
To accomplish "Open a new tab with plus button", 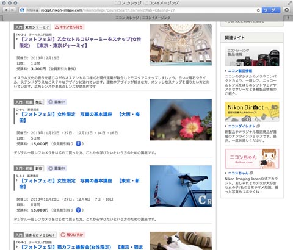I will click(x=288, y=18).
